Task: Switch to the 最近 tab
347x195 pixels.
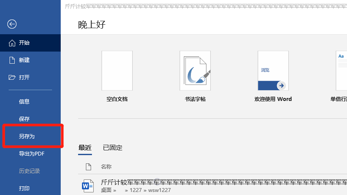Action: pos(85,148)
